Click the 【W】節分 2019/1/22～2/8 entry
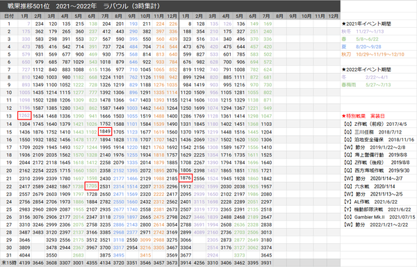 pyautogui.click(x=375, y=147)
